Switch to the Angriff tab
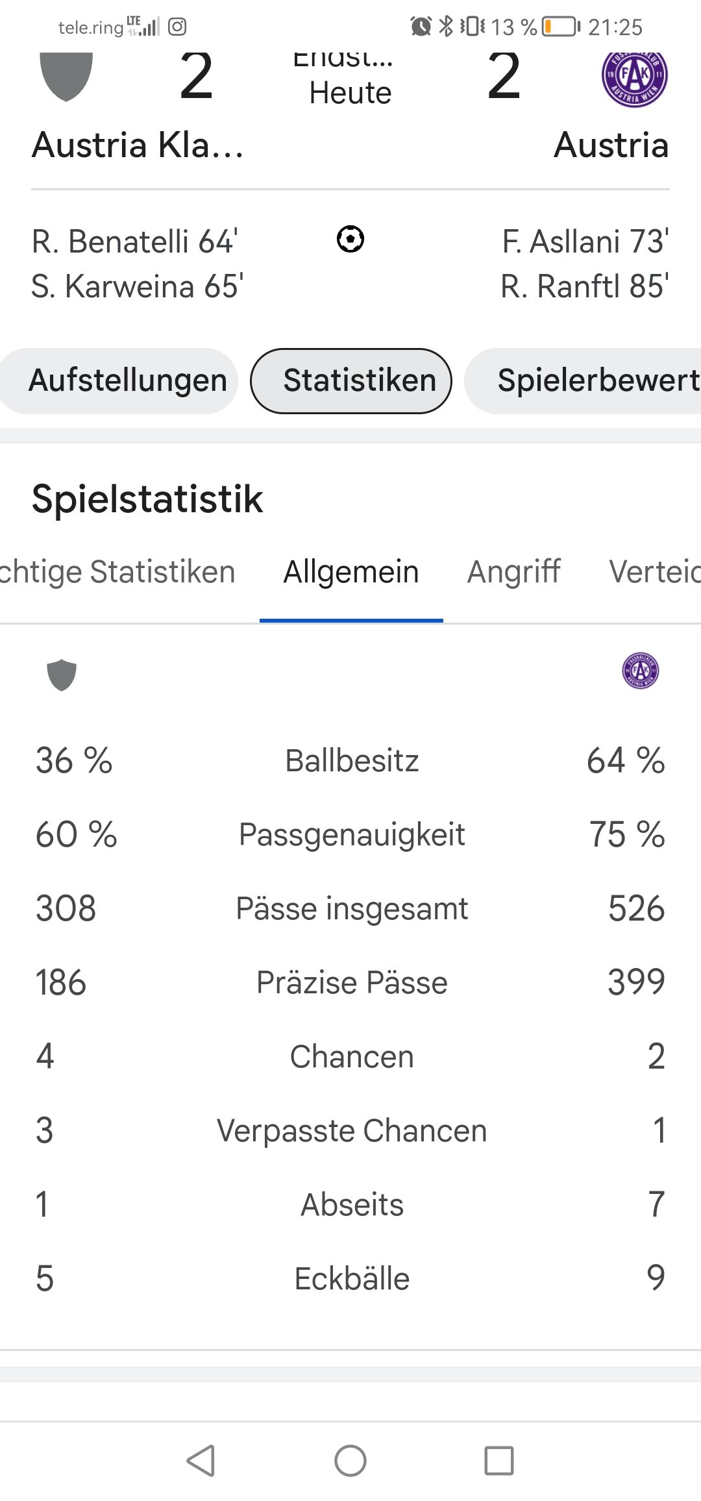 point(514,573)
